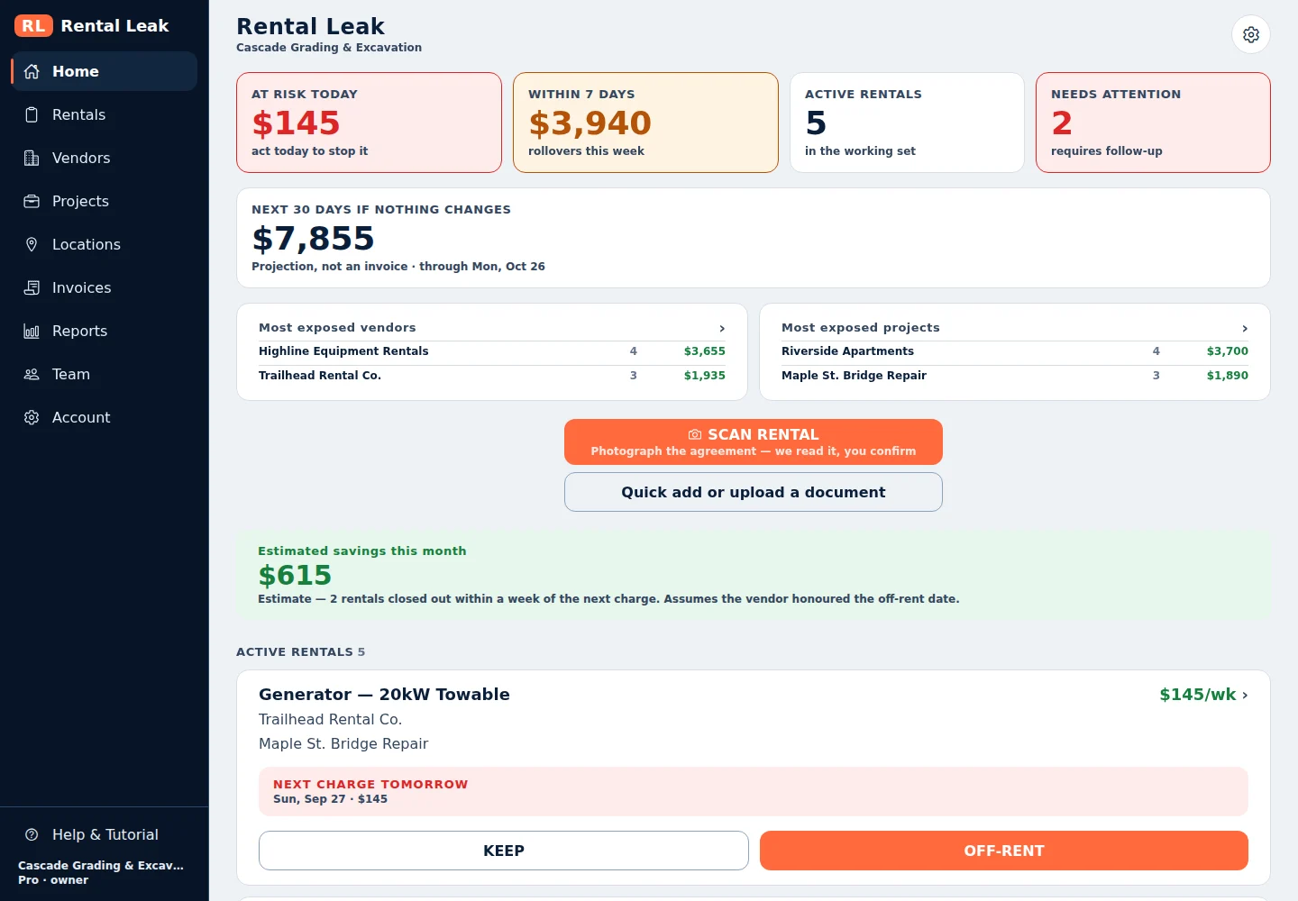Go to the Vendors section
This screenshot has width=1298, height=901.
(x=105, y=158)
